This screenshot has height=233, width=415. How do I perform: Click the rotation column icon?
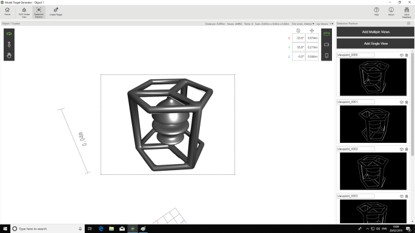click(x=298, y=31)
